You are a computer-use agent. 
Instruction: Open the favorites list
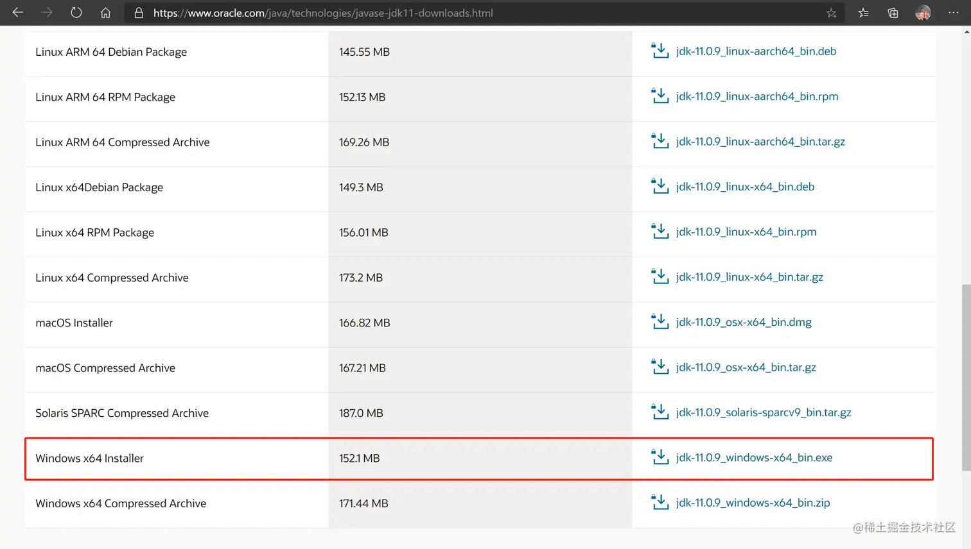[x=864, y=13]
